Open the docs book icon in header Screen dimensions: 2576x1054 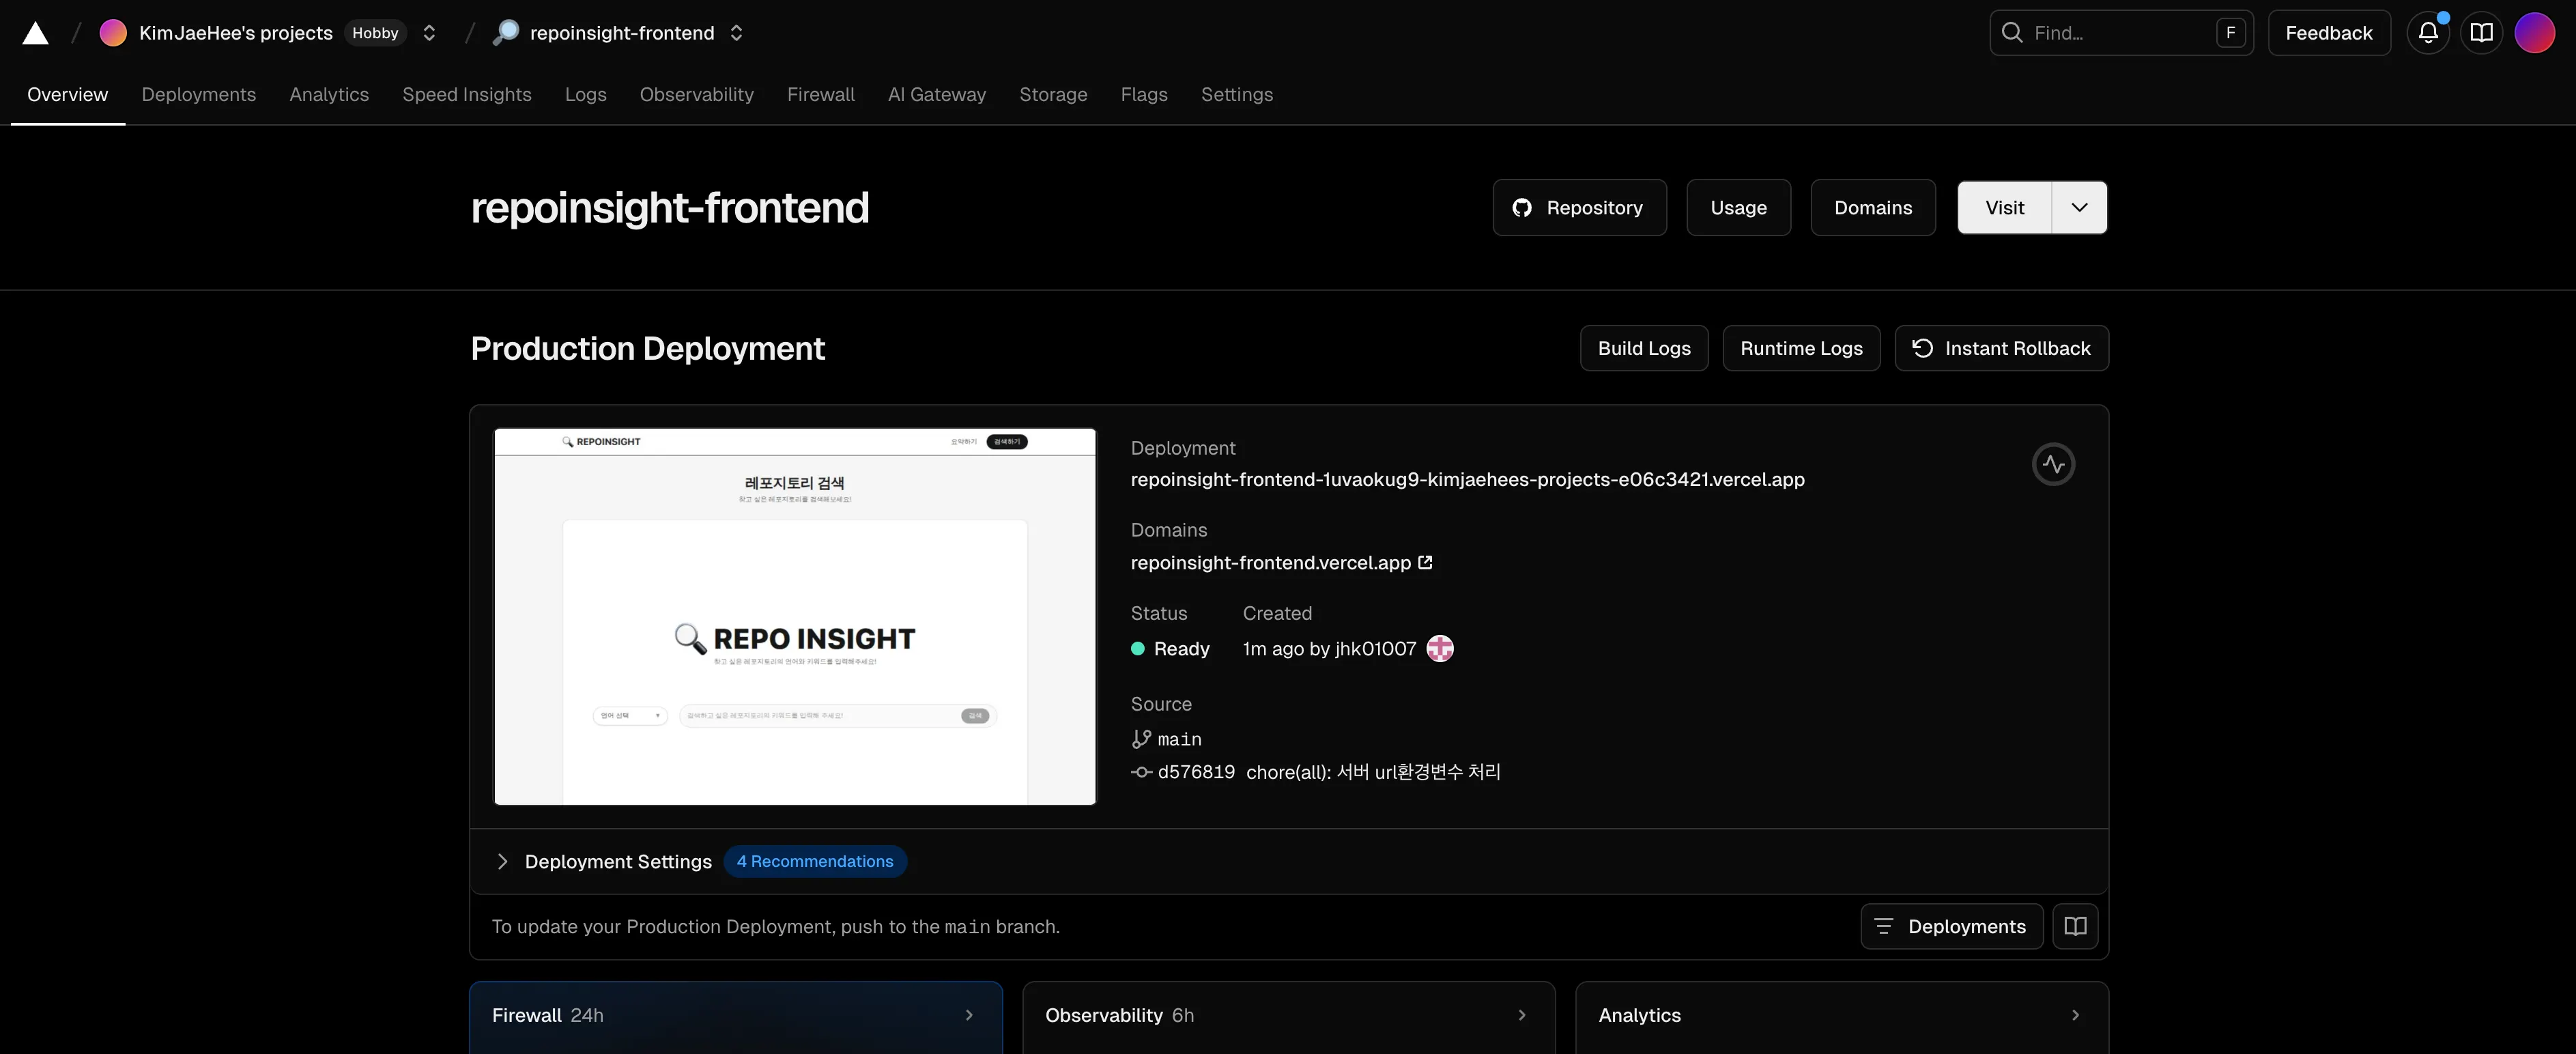click(2481, 33)
